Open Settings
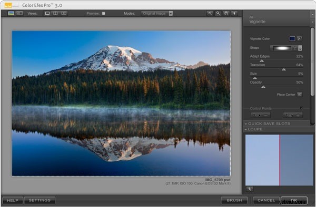This screenshot has height=207, width=316. (39, 200)
